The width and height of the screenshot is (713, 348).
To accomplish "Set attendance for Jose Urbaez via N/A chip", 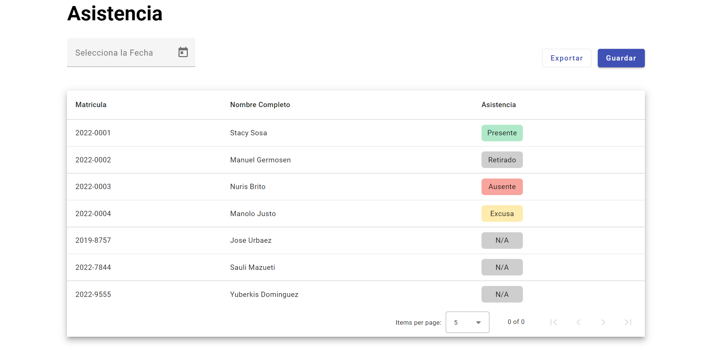I will (x=502, y=241).
